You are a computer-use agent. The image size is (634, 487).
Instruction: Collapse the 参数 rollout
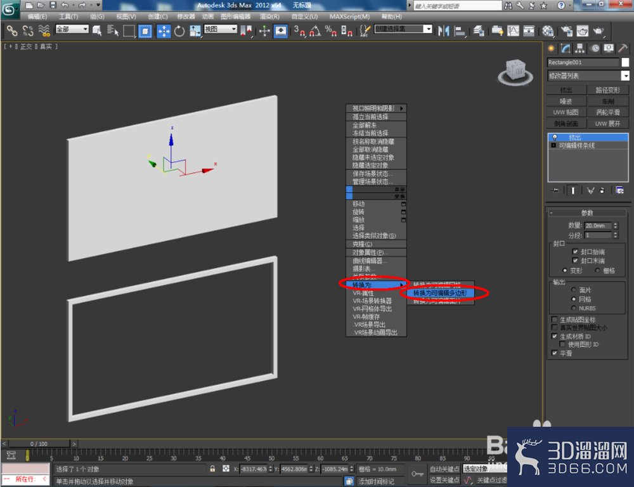[588, 213]
